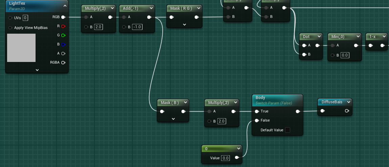The height and width of the screenshot is (167, 389).
Task: Expand the LightTex node's bottom chevron
Action: tap(37, 70)
